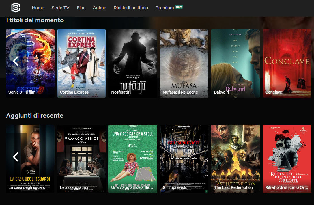314x205 pixels.
Task: Switch to the Anime section
Action: click(x=100, y=8)
